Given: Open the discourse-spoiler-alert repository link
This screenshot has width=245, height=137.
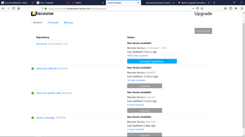Looking at the screenshot, I should tap(49, 93).
